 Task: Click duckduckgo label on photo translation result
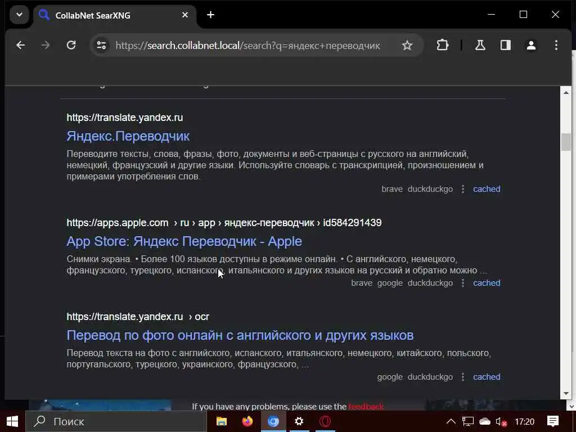point(430,377)
